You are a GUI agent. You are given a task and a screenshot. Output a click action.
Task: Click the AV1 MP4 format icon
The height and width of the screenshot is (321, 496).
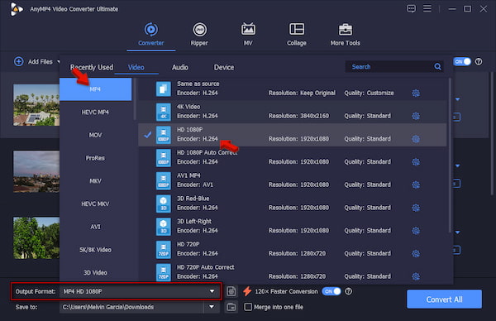(x=163, y=180)
